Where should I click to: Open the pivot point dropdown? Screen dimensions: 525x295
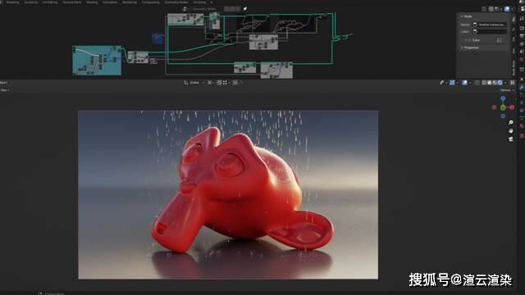(210, 83)
